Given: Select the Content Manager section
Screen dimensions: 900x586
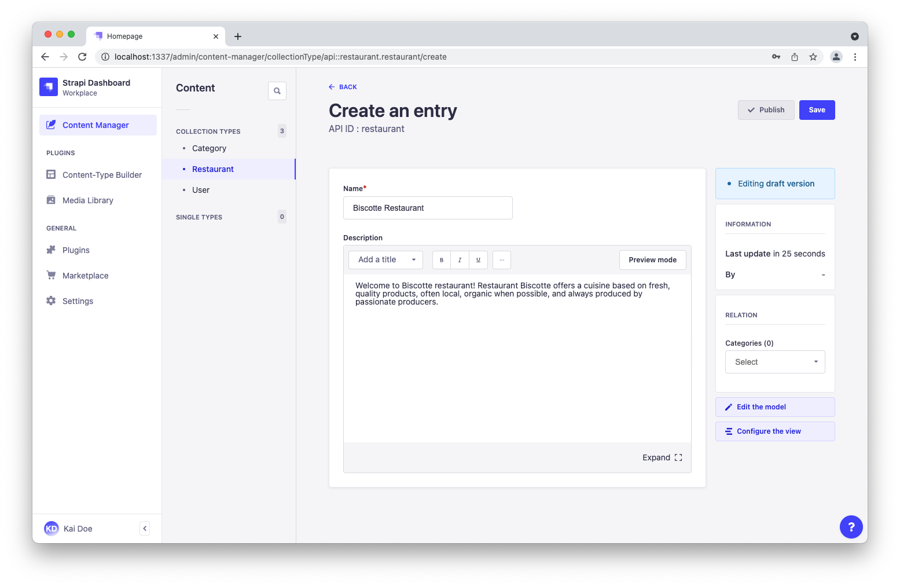Looking at the screenshot, I should coord(95,124).
